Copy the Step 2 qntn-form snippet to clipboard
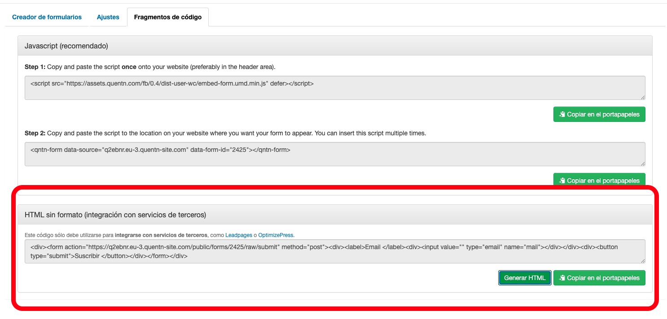The height and width of the screenshot is (319, 667). point(599,181)
